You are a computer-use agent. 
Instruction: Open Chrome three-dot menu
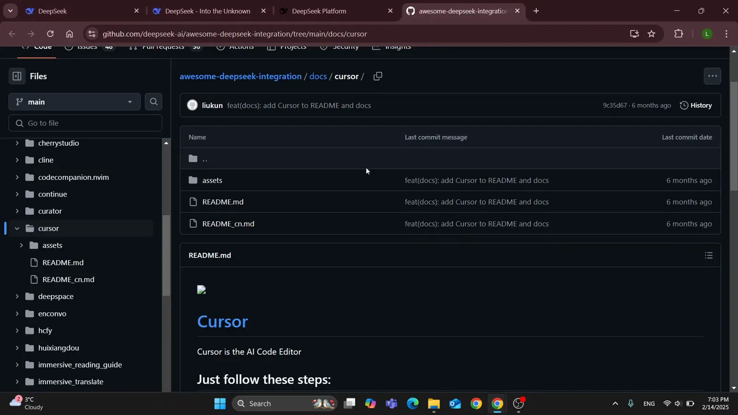pyautogui.click(x=726, y=34)
